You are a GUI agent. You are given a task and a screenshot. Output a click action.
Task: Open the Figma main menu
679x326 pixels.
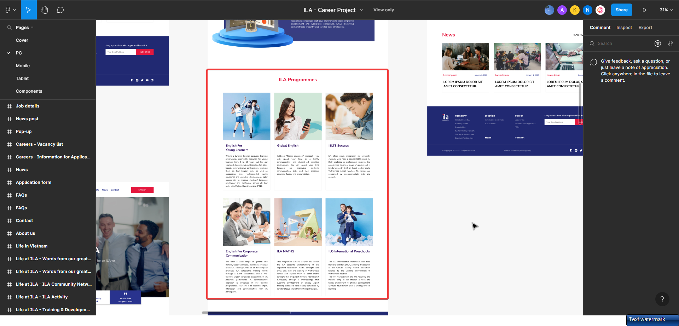(10, 10)
